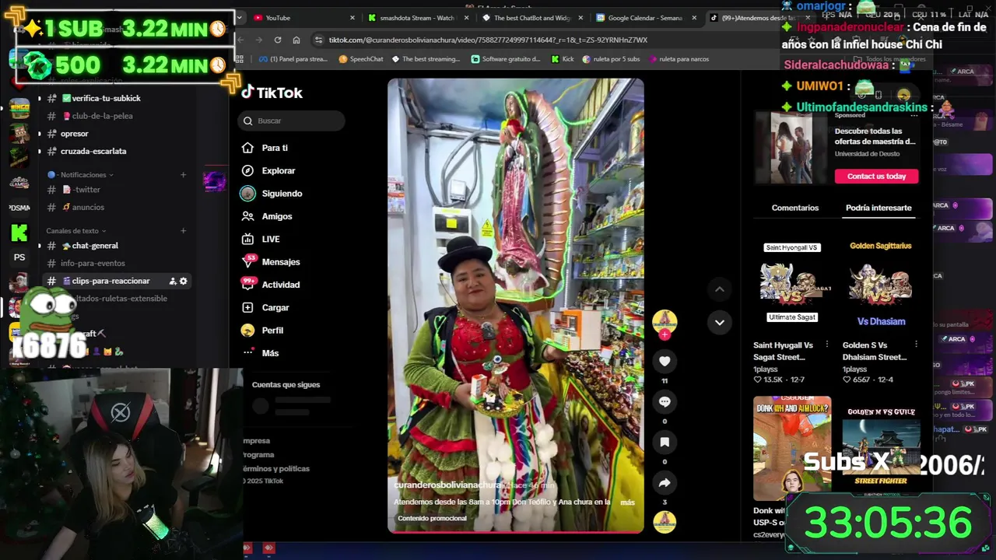Open settings gear on clips-para-reaccionar channel
The height and width of the screenshot is (560, 996).
(x=184, y=281)
